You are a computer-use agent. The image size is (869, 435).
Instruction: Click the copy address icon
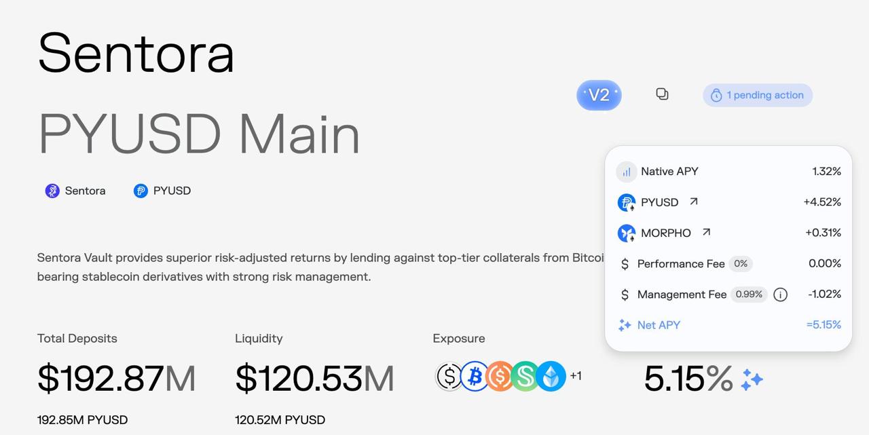662,94
